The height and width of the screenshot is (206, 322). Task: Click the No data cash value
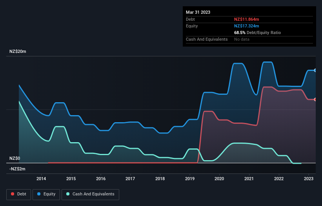pyautogui.click(x=242, y=39)
